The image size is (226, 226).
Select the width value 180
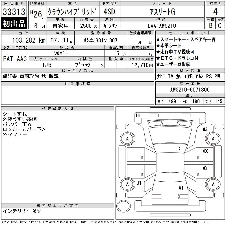[x=196, y=101]
